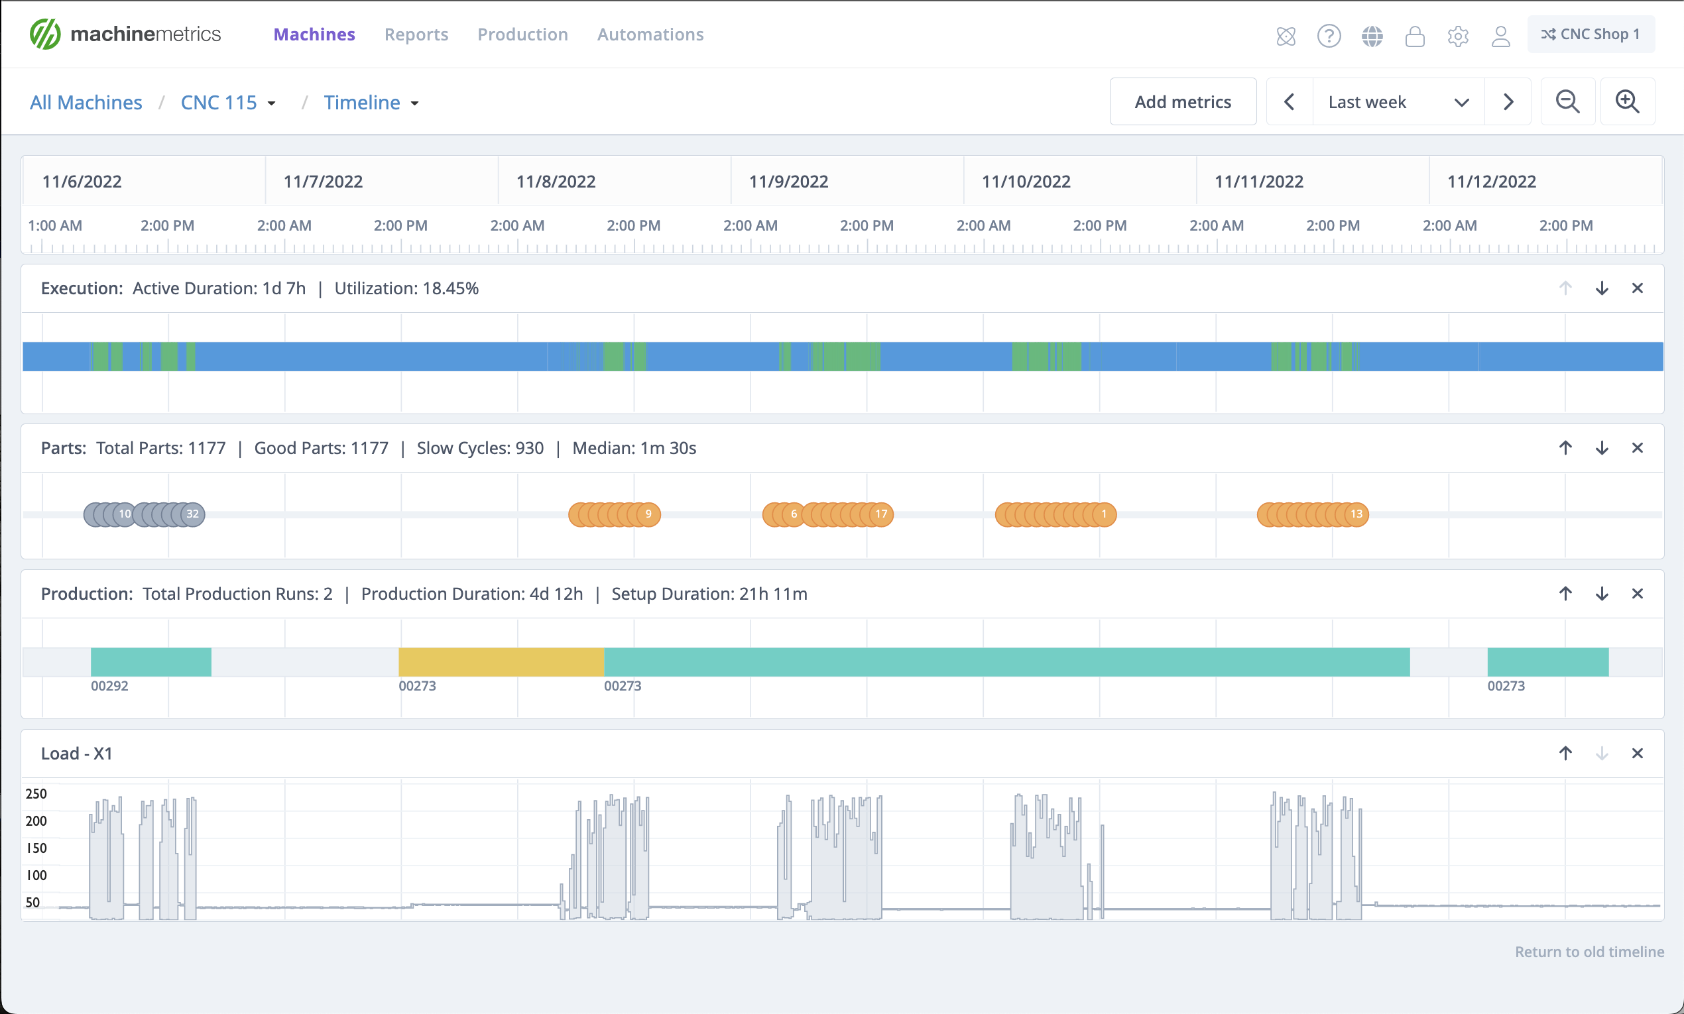1684x1014 pixels.
Task: Switch to the Reports menu
Action: coord(416,34)
